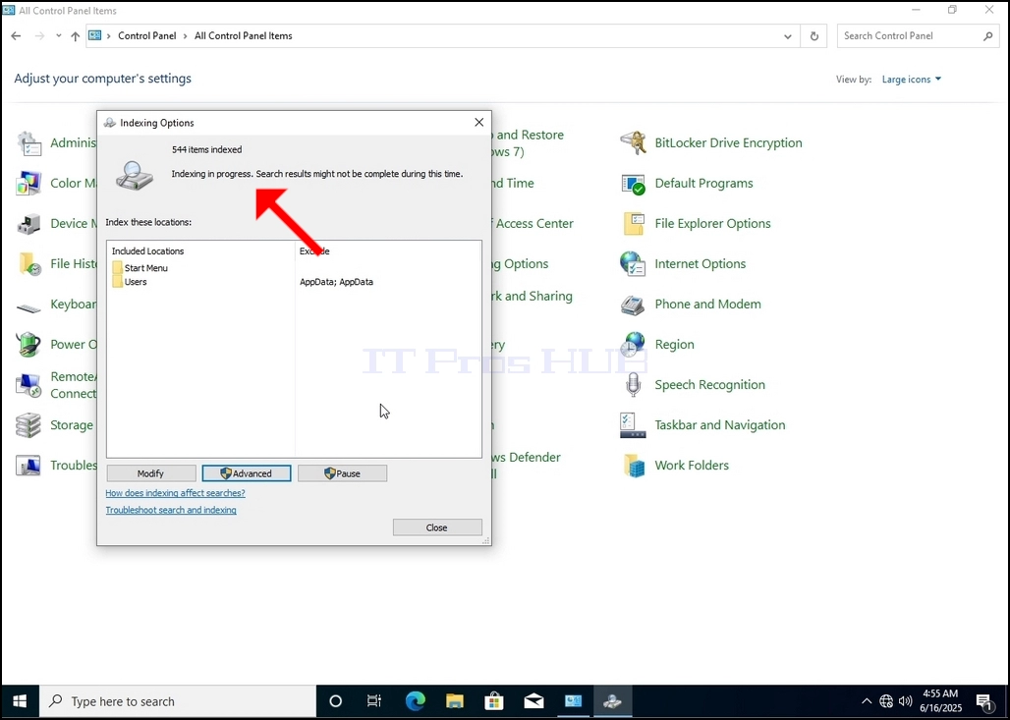The image size is (1010, 720).
Task: Click the 'AppData; AppData' exclude entry
Action: [336, 282]
